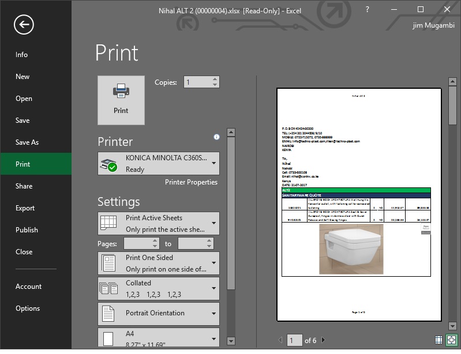Image resolution: width=461 pixels, height=354 pixels.
Task: Click settings scrollbar up arrow
Action: (231, 132)
